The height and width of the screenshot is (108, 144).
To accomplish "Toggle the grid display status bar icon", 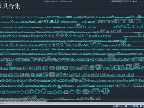I will 117,106.
